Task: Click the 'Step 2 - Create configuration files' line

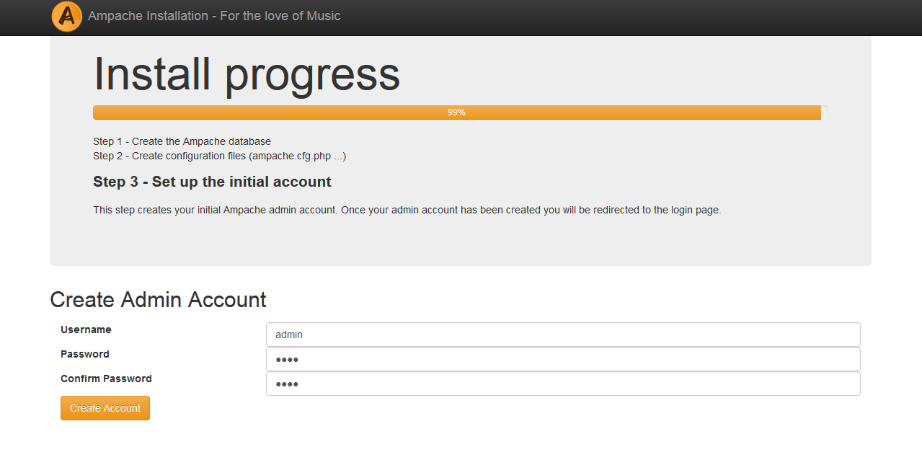Action: coord(212,156)
